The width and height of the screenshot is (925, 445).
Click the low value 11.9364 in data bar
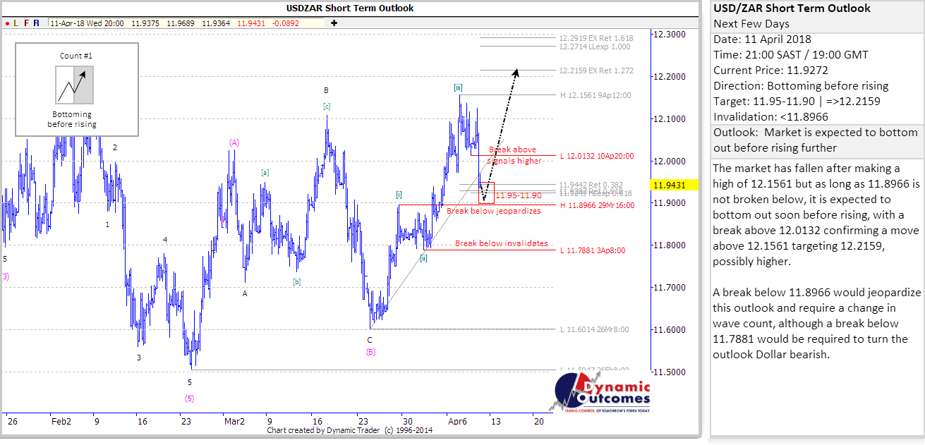pyautogui.click(x=215, y=23)
